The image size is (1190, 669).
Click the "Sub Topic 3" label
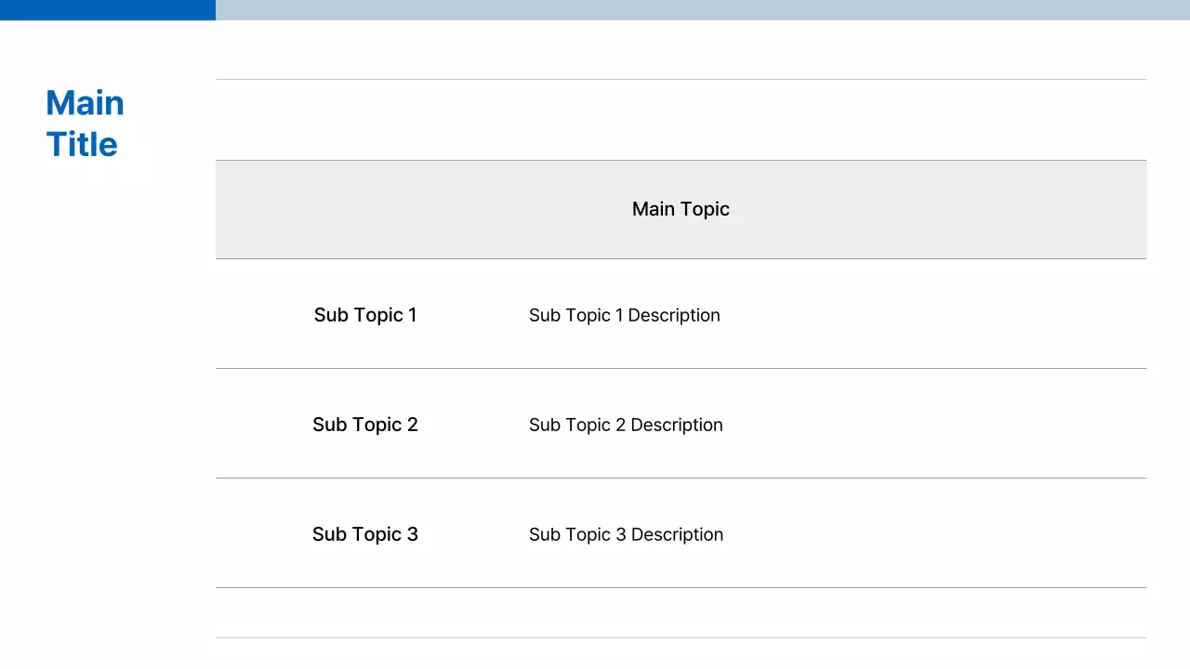coord(365,534)
